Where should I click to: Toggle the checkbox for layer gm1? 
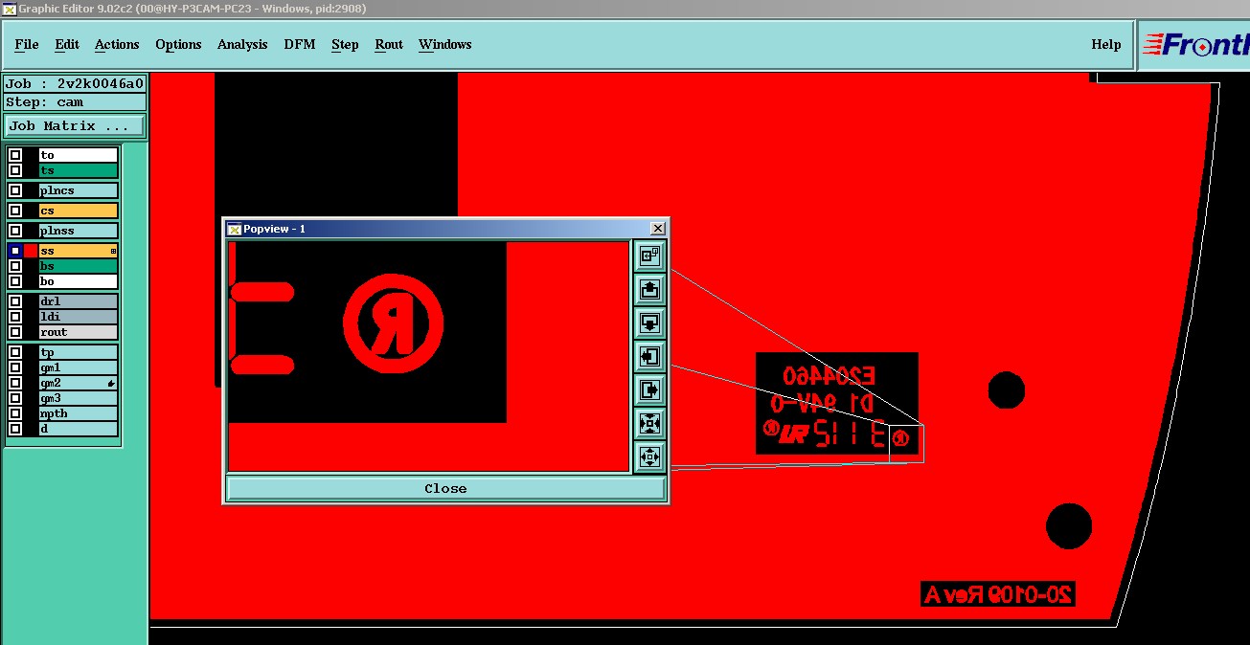click(15, 367)
